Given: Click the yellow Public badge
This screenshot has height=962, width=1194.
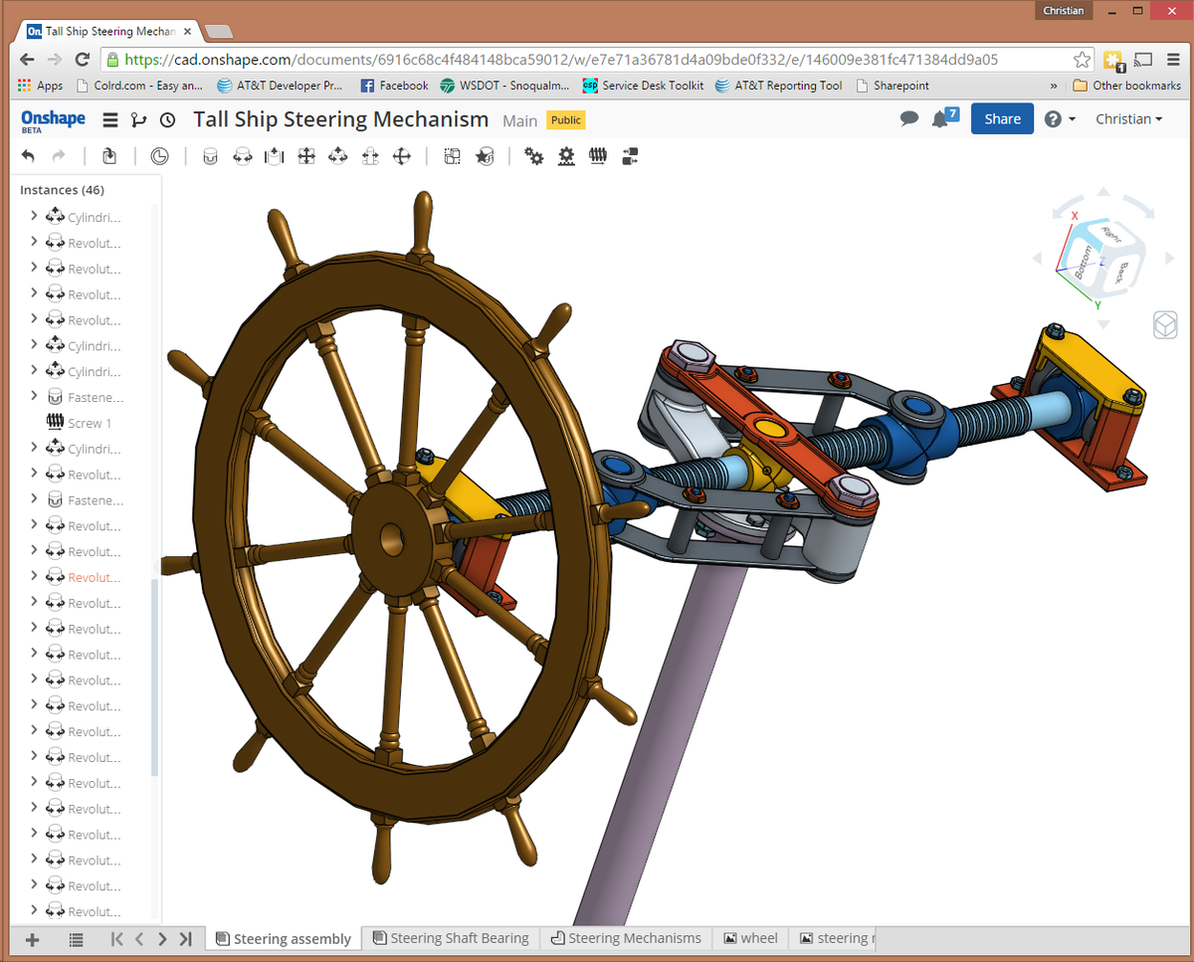Looking at the screenshot, I should [x=566, y=120].
